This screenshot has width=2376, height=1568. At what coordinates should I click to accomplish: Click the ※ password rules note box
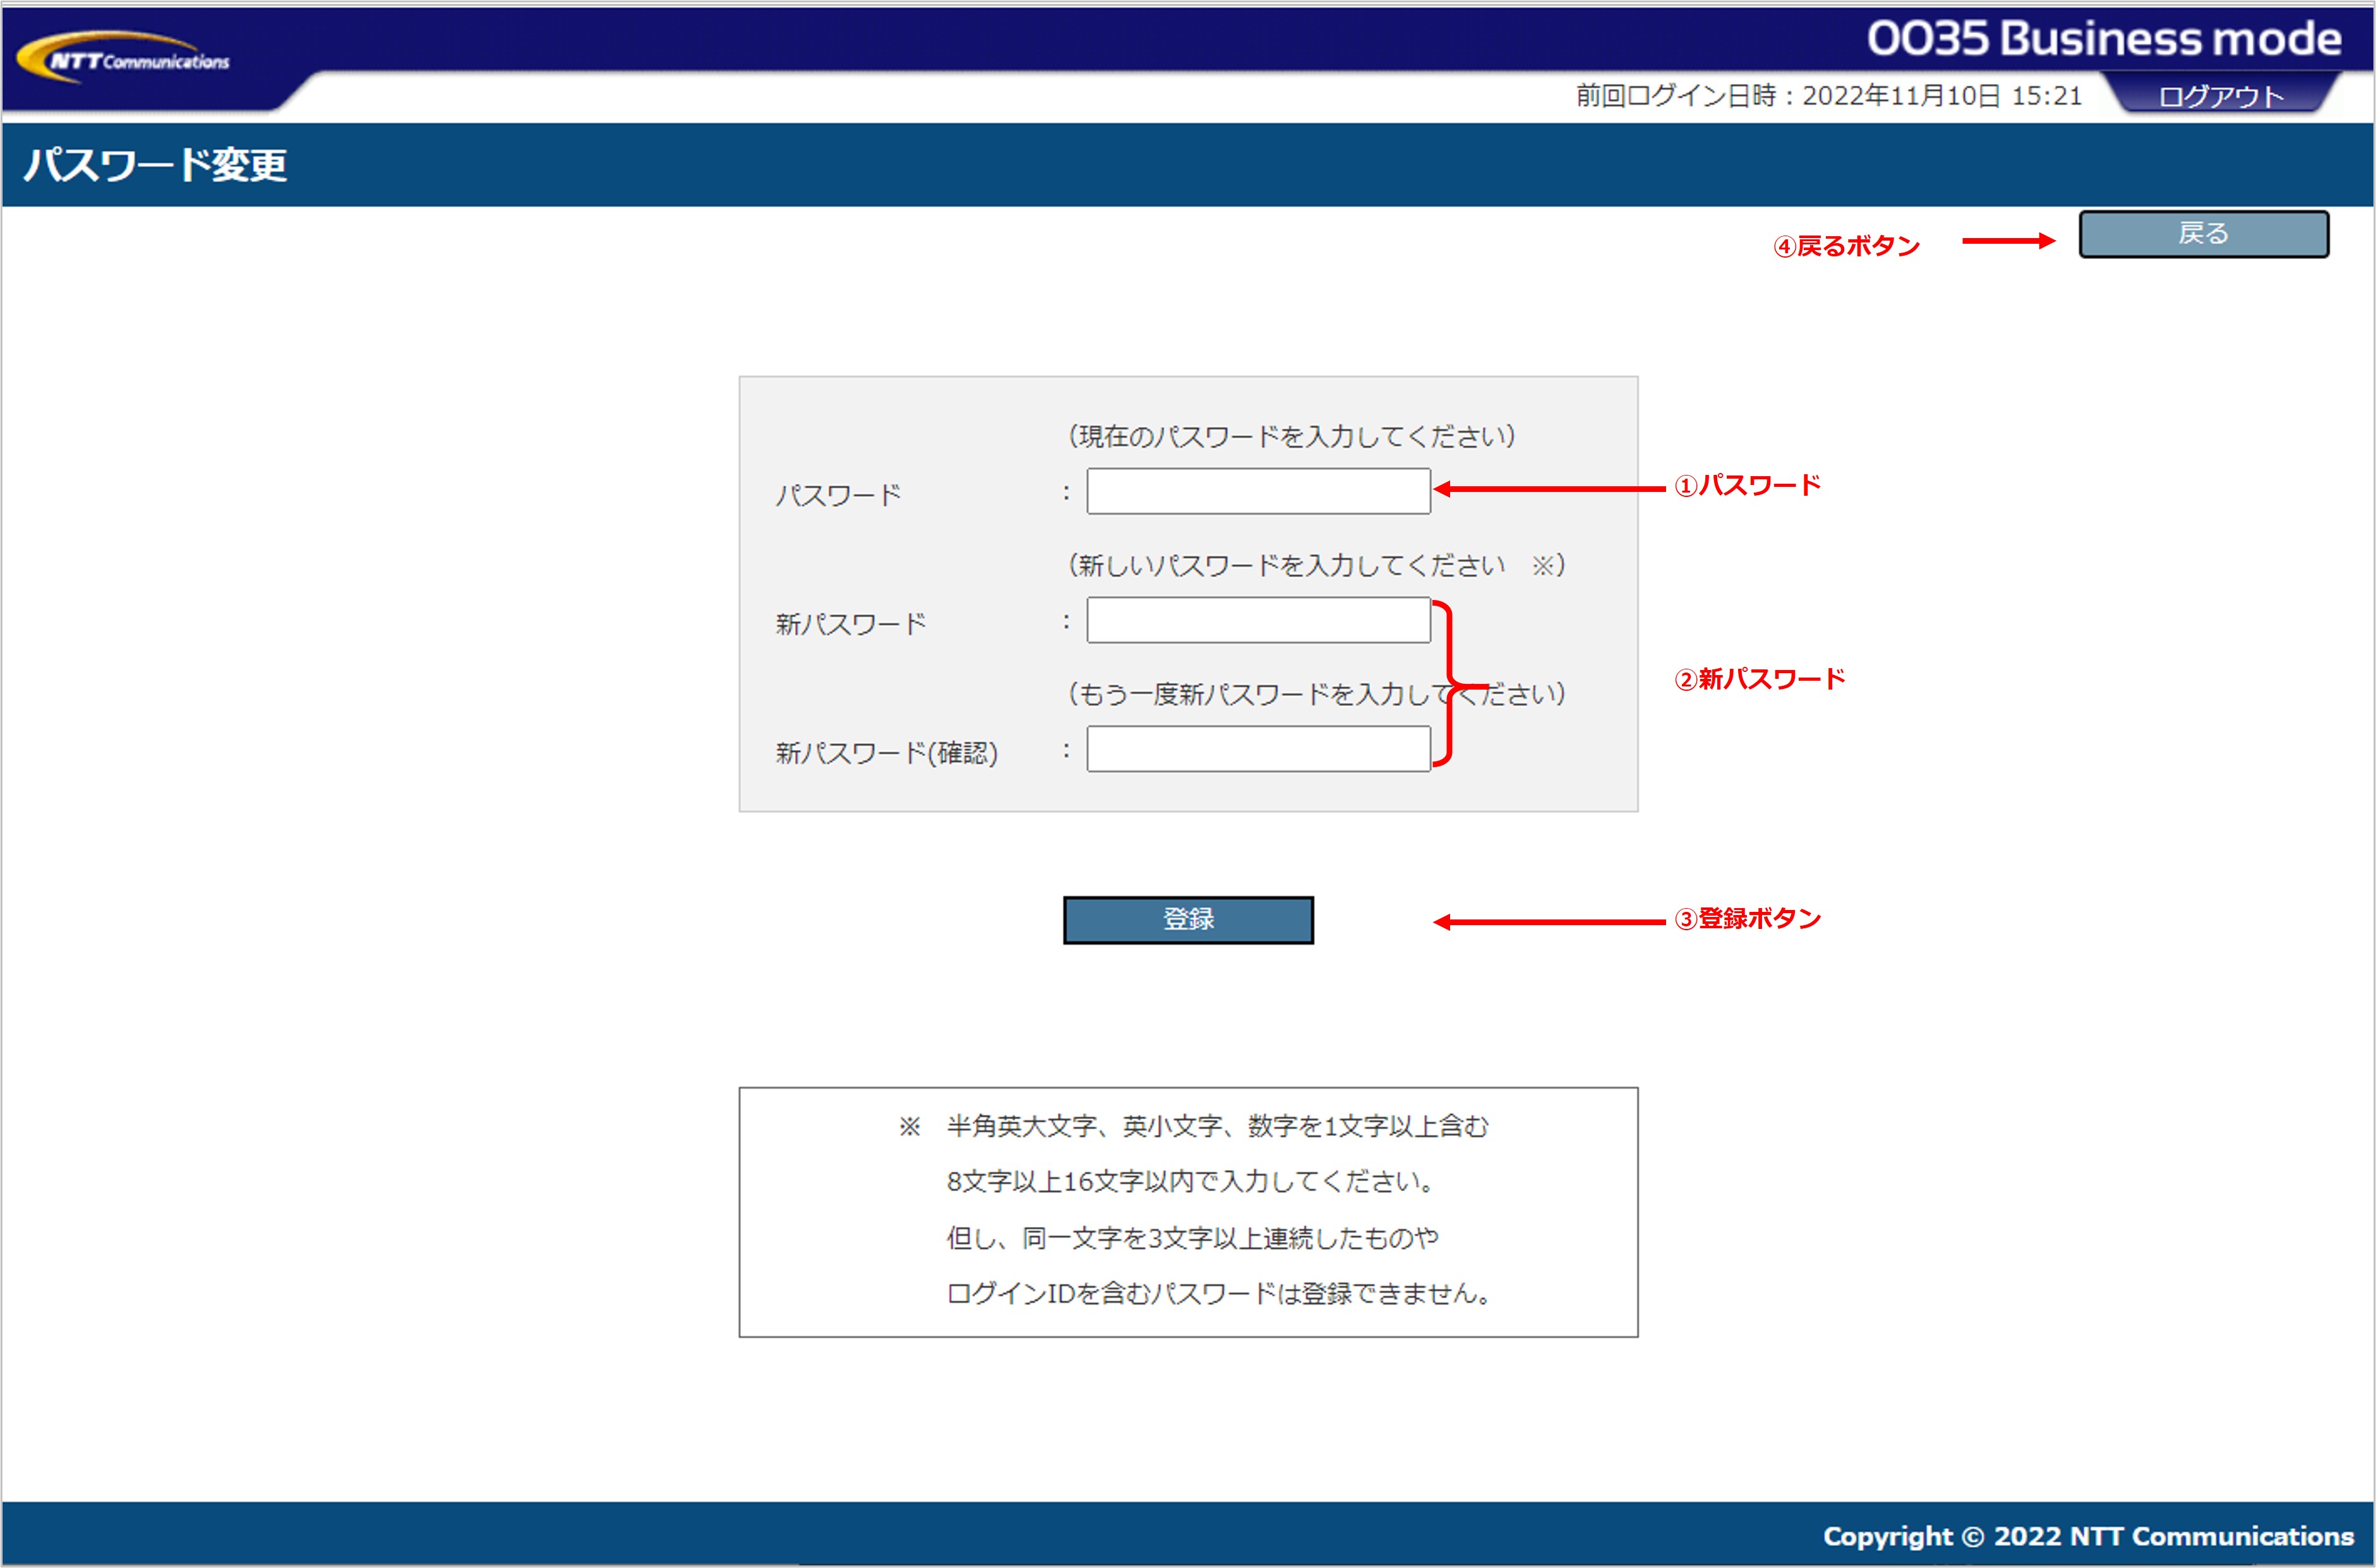point(1188,1211)
